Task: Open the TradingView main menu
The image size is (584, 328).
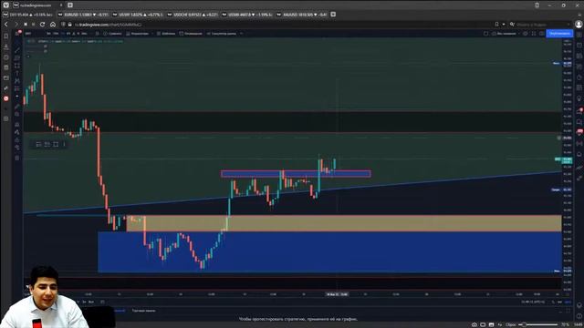Action: [17, 34]
